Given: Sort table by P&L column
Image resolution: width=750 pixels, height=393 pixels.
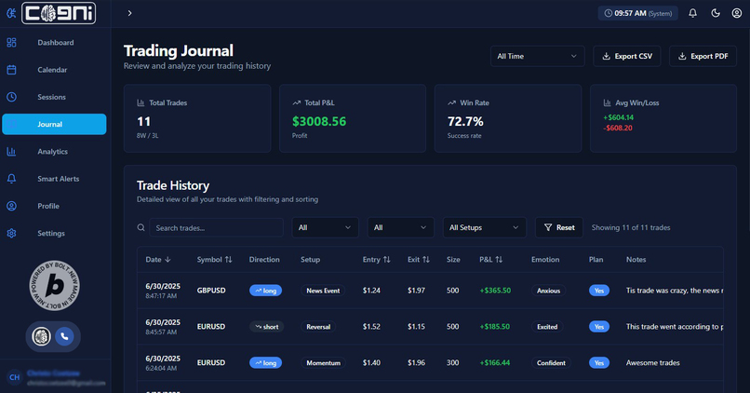Looking at the screenshot, I should pyautogui.click(x=490, y=260).
